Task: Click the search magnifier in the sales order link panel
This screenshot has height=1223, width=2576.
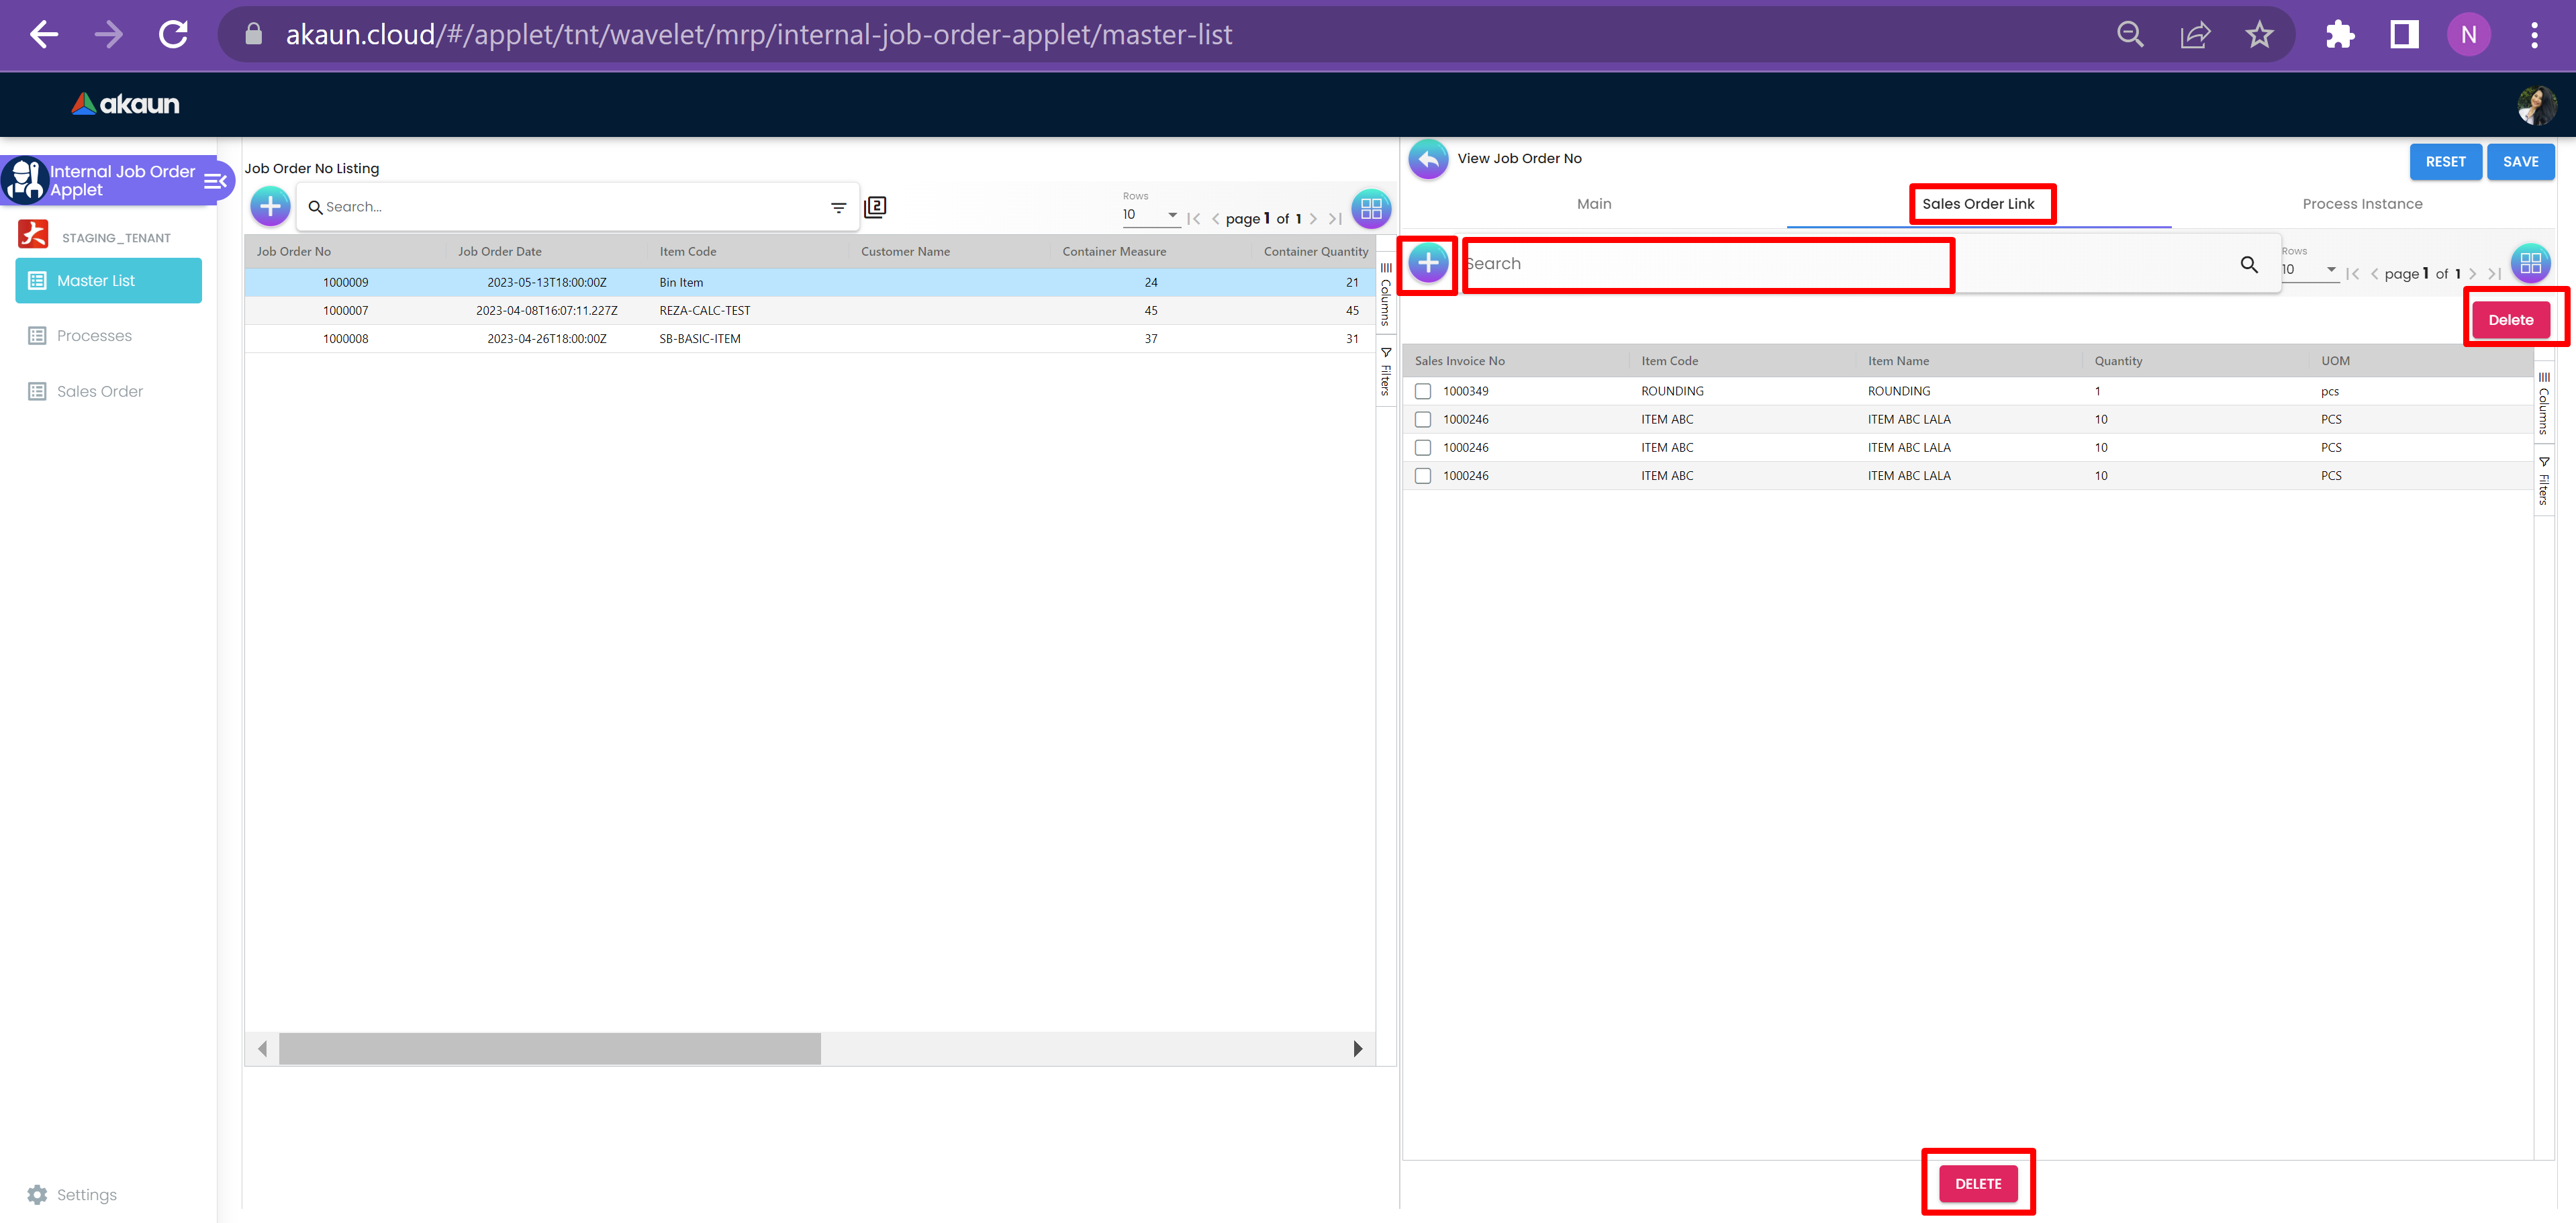Action: pyautogui.click(x=2248, y=264)
